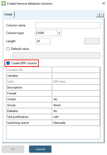Click the empty Format value cell
Screen dimensions: 107x155
tap(77, 93)
